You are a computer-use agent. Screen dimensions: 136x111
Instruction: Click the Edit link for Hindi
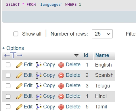click(28, 96)
